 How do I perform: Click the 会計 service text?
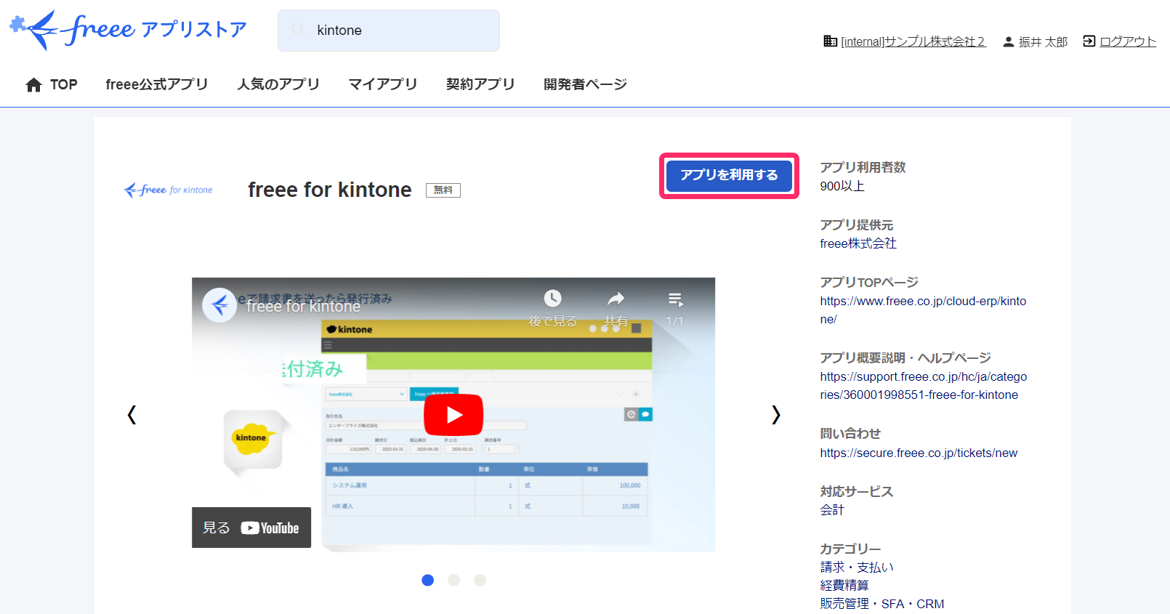[832, 510]
